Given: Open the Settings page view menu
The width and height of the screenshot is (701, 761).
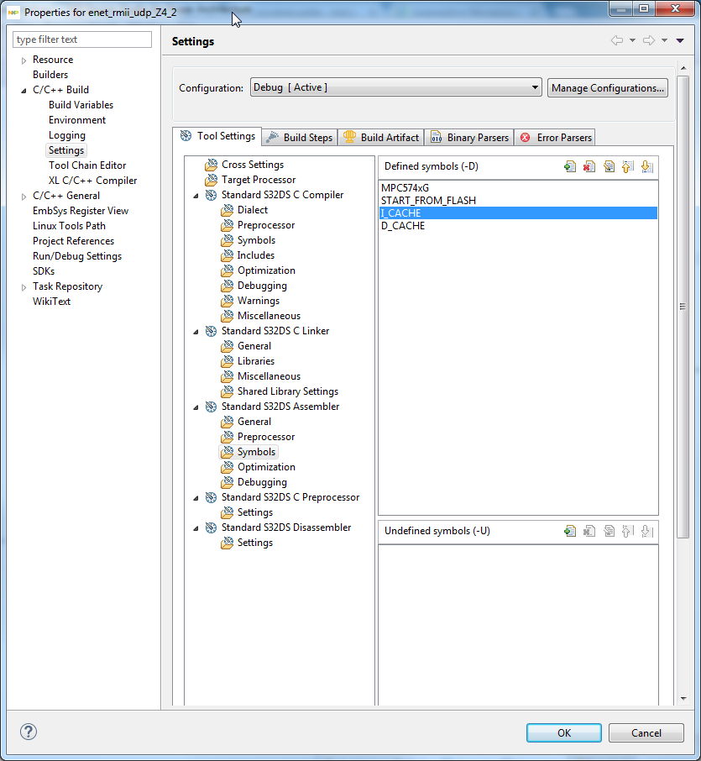Looking at the screenshot, I should pyautogui.click(x=680, y=40).
